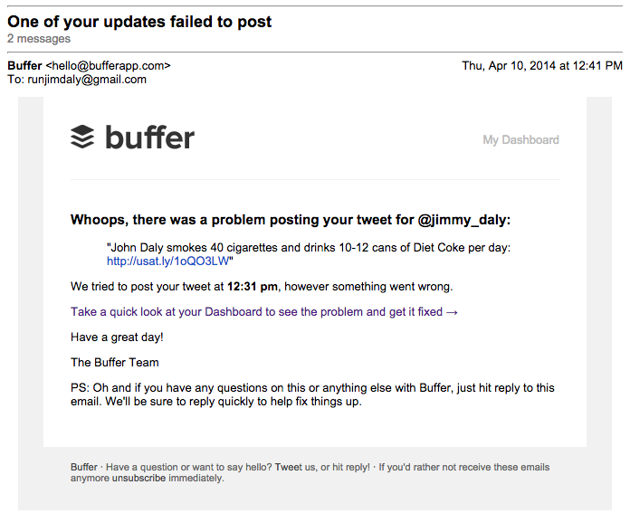This screenshot has width=630, height=513.
Task: Follow the 'Take a quick look' Dashboard link
Action: click(x=256, y=312)
